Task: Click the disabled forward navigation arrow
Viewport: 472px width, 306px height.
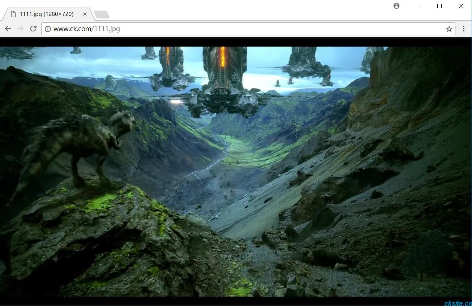Action: 21,29
